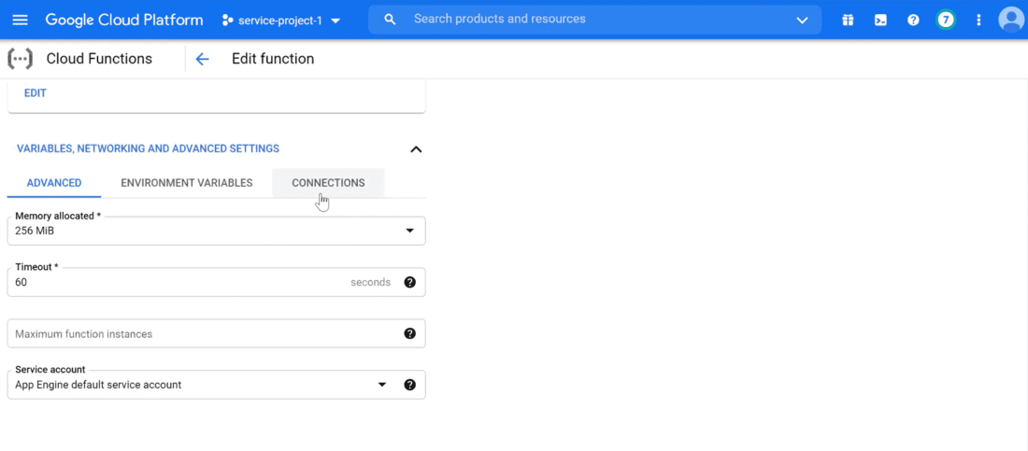Go back using the arrow icon
Image resolution: width=1028 pixels, height=451 pixels.
[202, 59]
